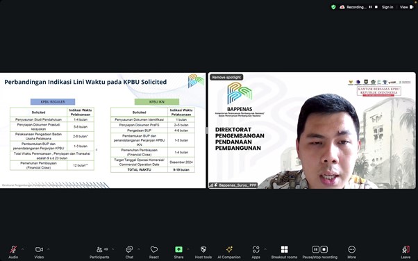Open the More options menu

[x=351, y=249]
